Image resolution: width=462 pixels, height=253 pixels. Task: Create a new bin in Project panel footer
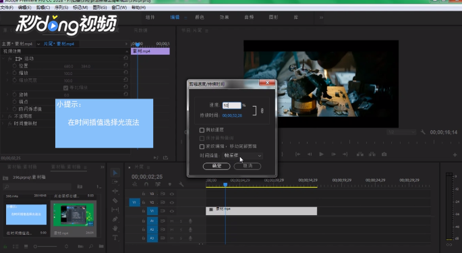point(101,246)
